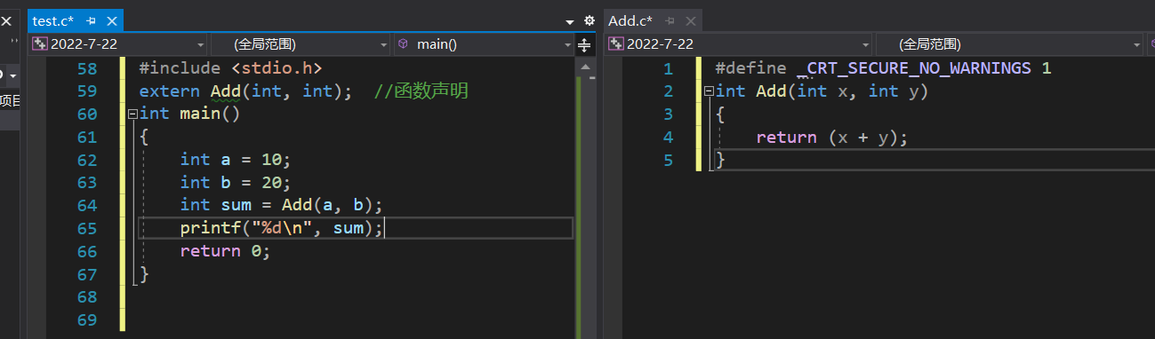Click 'return (x + y);' in Add.c
The image size is (1155, 339).
(831, 137)
